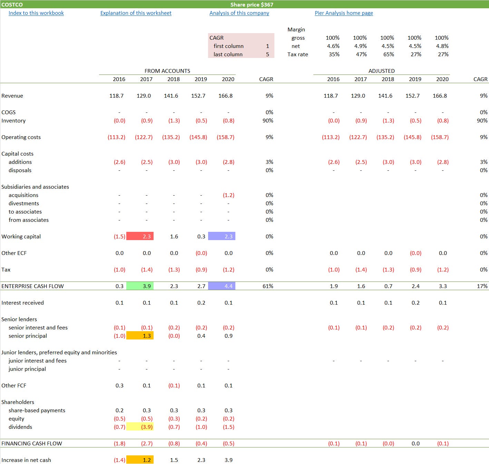Select the 'dividends' row label
Screen dimensions: 489x464
[x=20, y=427]
